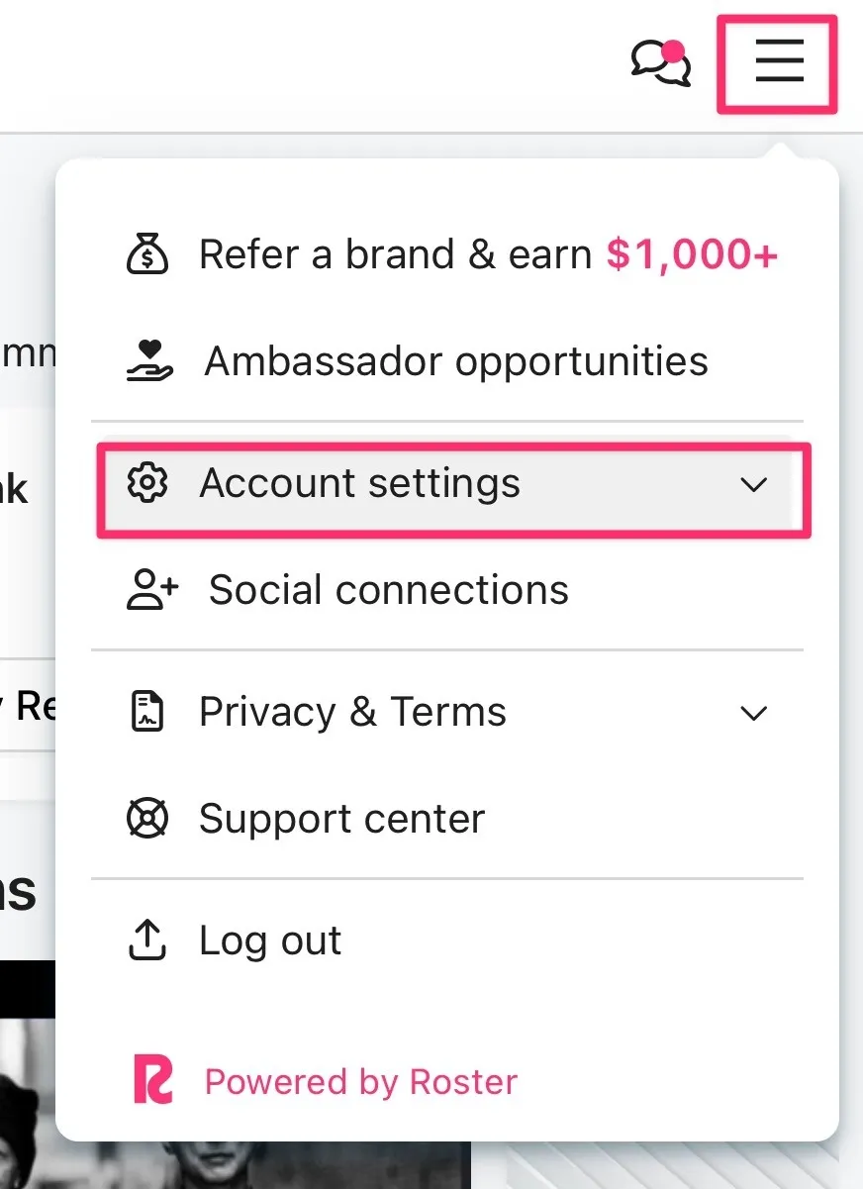
Task: Expand the Privacy & Terms chevron
Action: click(x=754, y=713)
